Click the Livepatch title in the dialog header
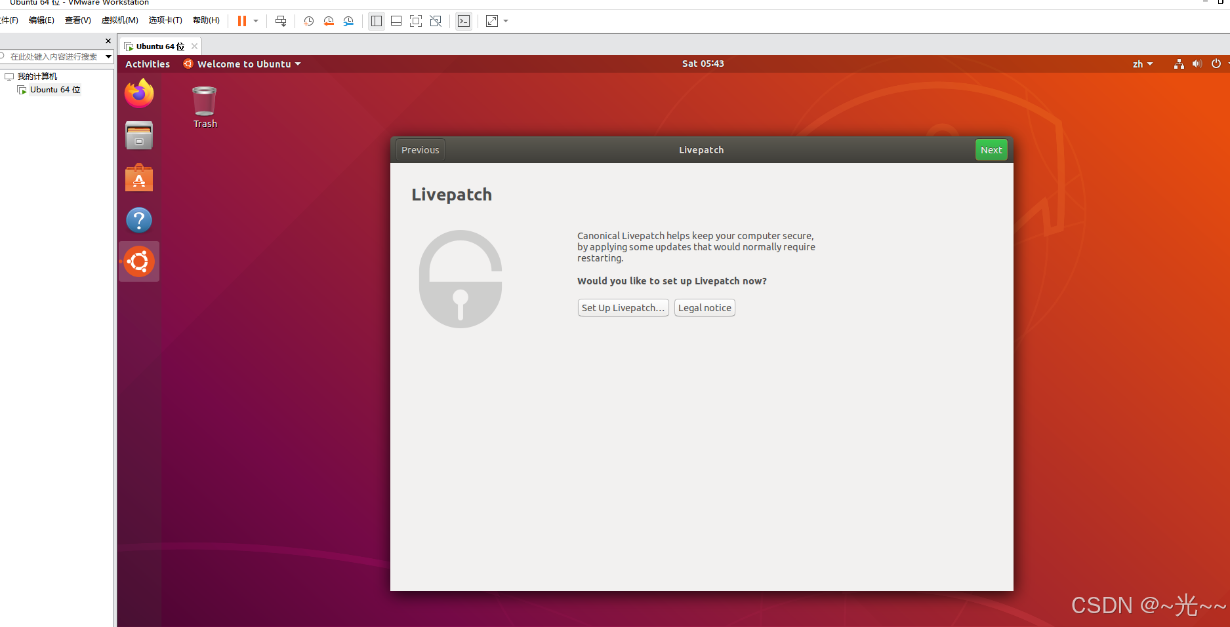 coord(701,150)
